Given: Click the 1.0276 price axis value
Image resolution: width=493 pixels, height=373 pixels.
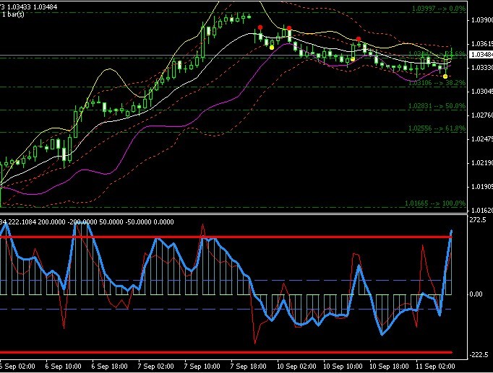Looking at the screenshot, I should (x=481, y=115).
